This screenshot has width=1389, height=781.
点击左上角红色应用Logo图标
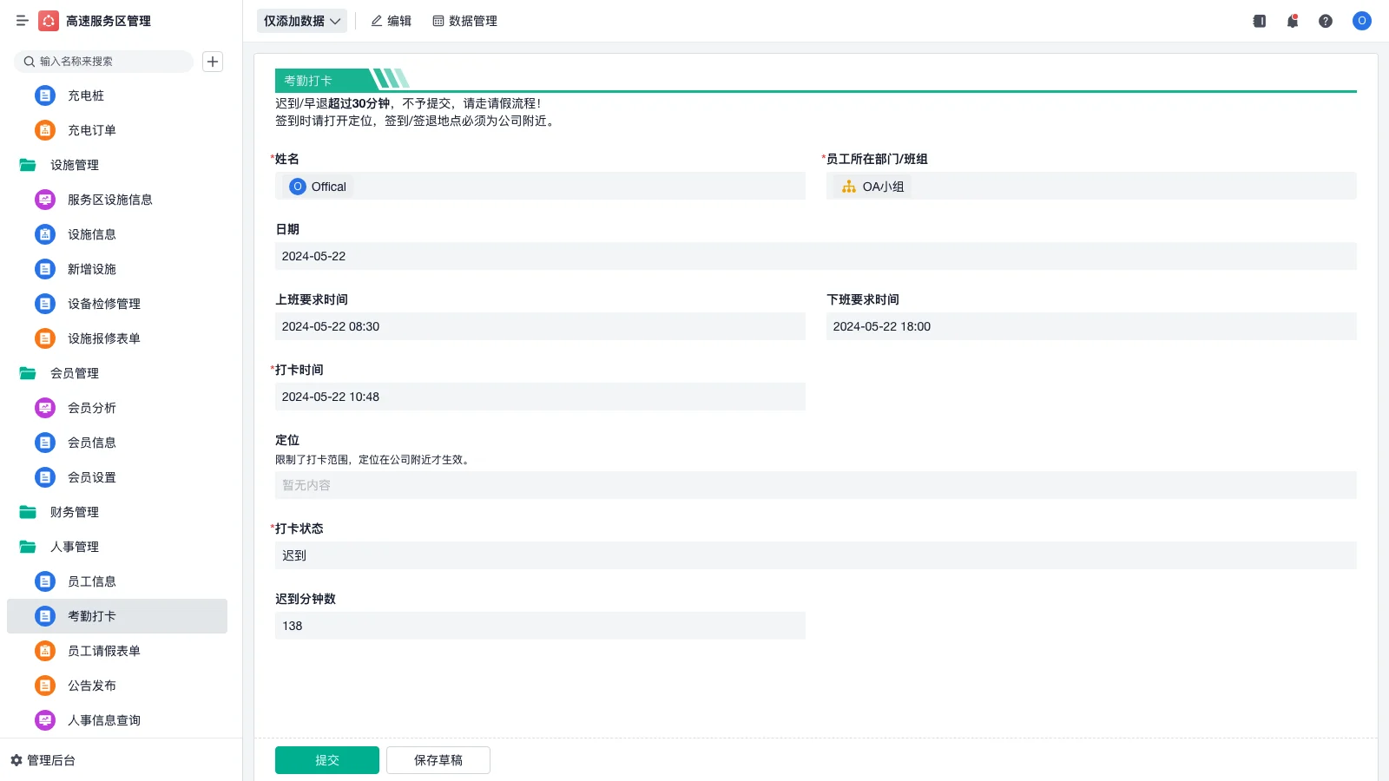pyautogui.click(x=48, y=21)
